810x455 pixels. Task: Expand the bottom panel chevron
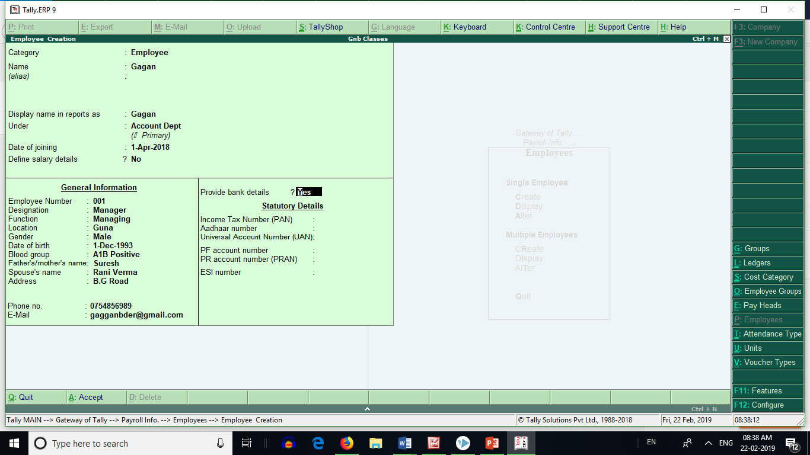pyautogui.click(x=367, y=408)
